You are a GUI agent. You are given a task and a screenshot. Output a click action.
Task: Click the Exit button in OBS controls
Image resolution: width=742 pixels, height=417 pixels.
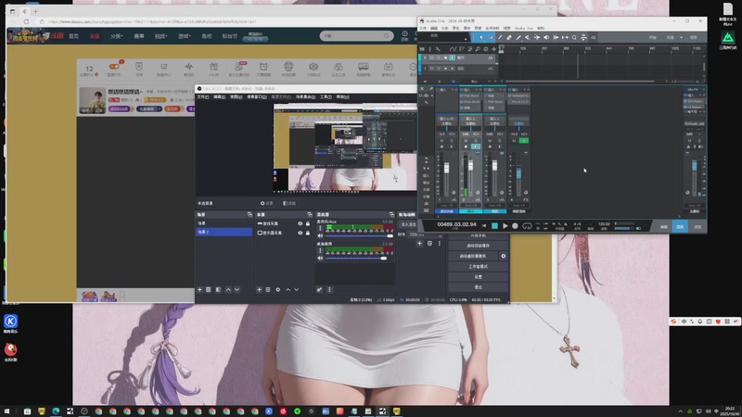coord(479,287)
